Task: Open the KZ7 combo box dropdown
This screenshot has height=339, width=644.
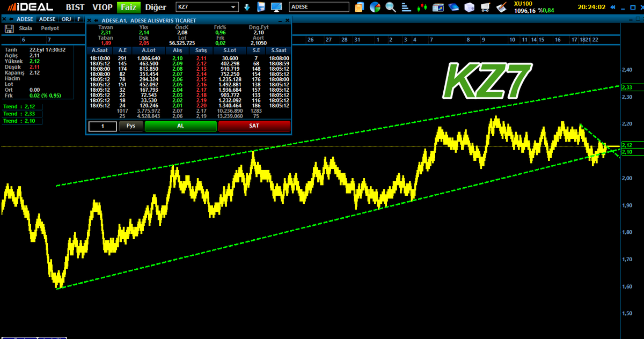Action: (x=233, y=8)
